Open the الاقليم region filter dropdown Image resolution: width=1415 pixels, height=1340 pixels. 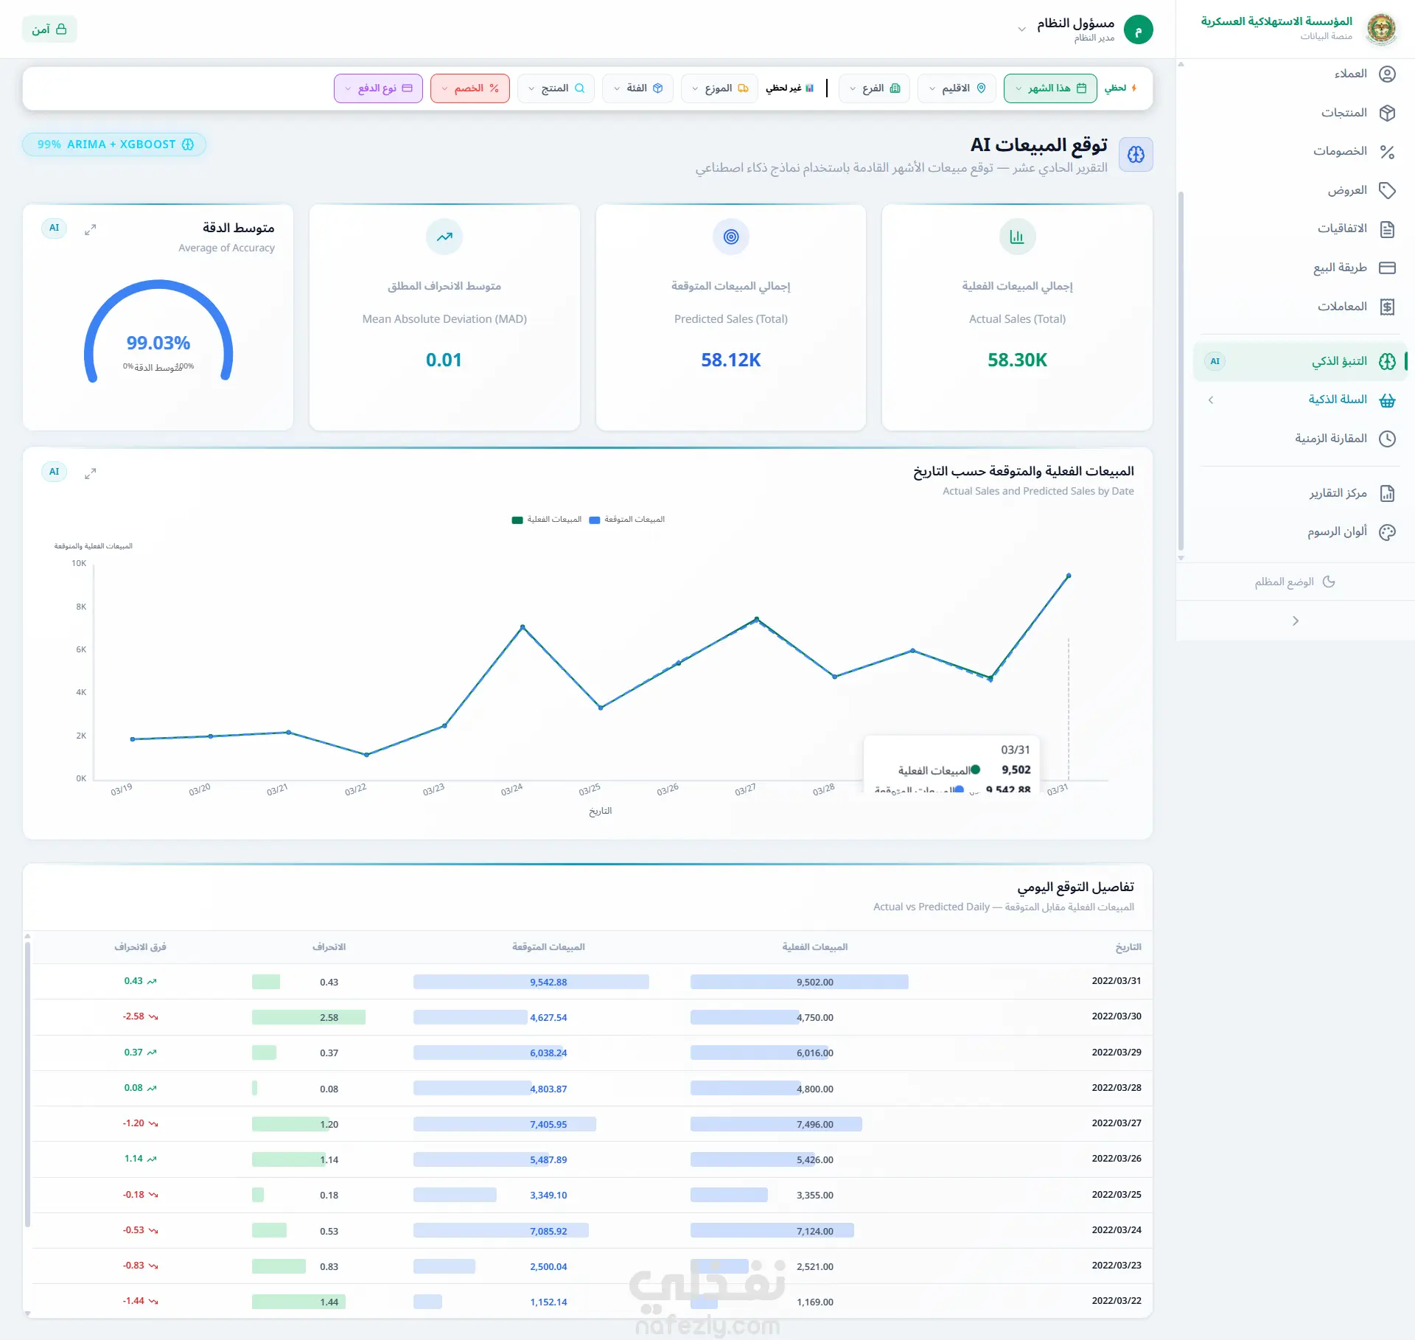957,88
